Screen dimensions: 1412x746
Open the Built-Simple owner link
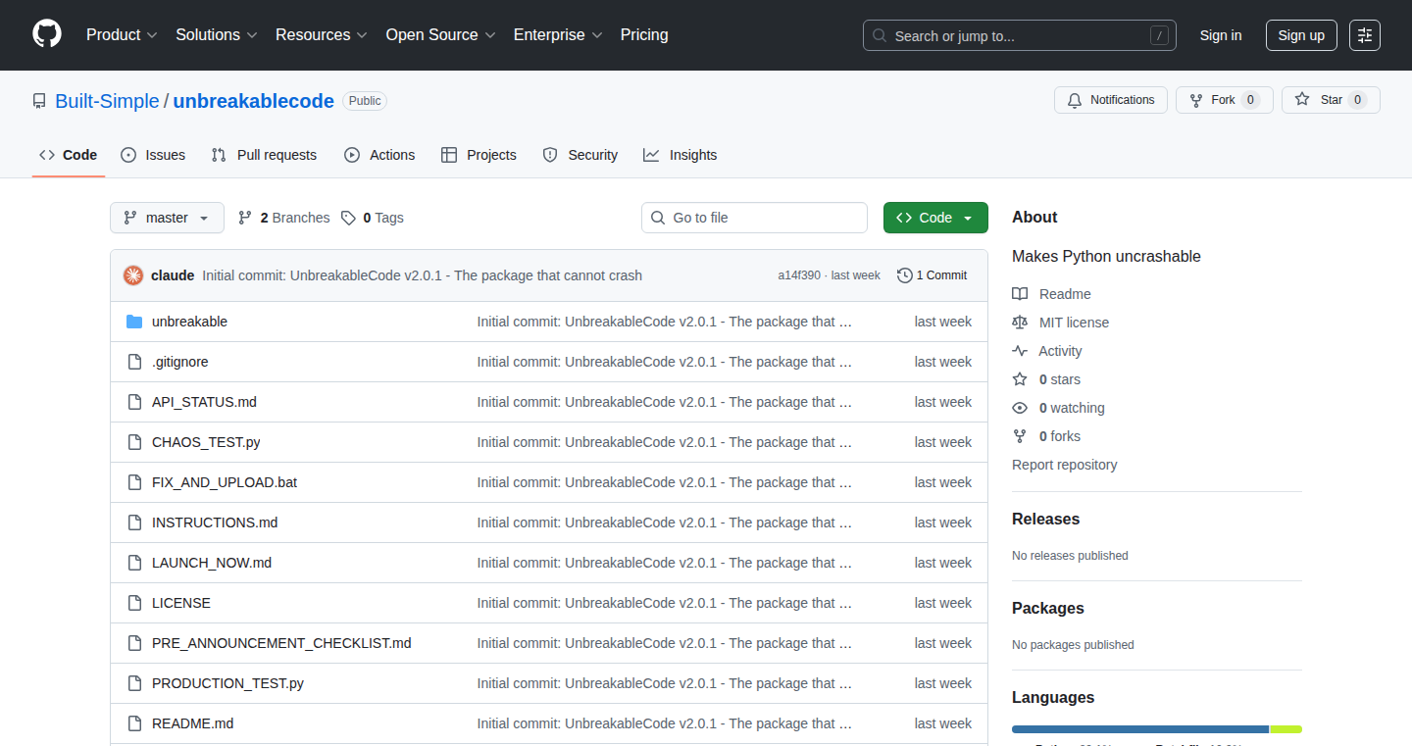click(107, 101)
